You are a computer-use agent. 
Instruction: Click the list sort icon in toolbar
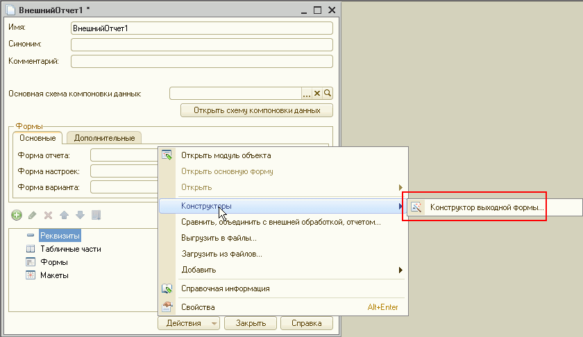pyautogui.click(x=96, y=215)
